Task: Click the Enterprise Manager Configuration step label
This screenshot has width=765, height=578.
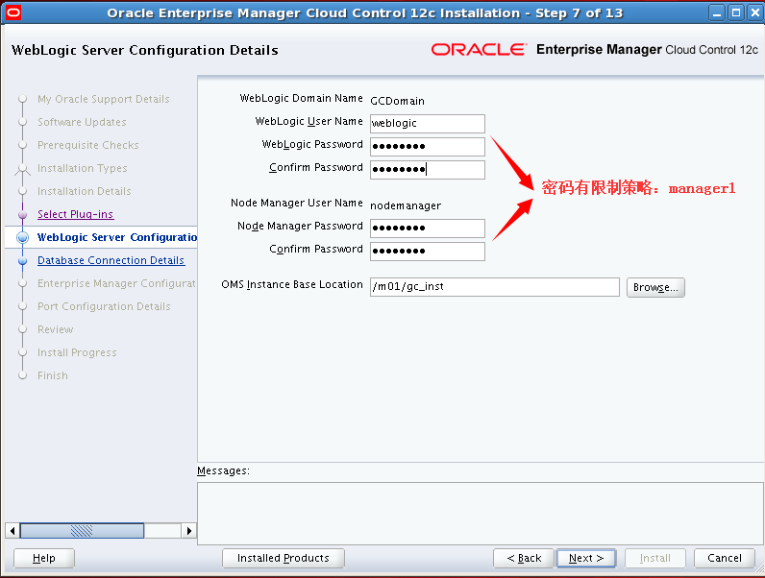Action: pyautogui.click(x=117, y=283)
